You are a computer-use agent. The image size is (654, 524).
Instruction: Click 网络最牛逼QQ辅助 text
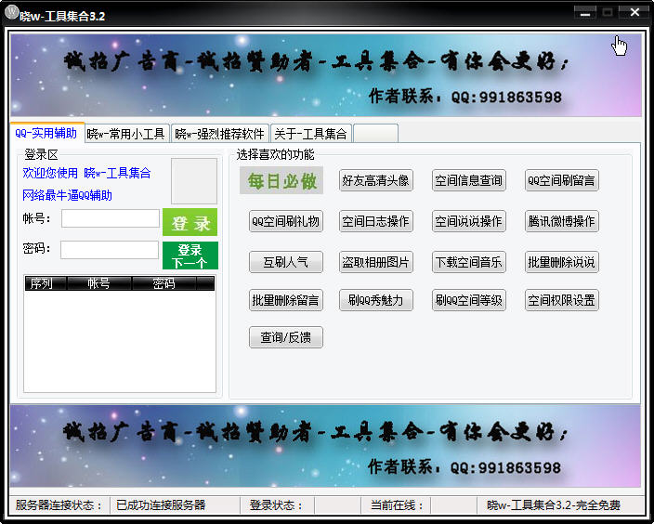point(67,195)
